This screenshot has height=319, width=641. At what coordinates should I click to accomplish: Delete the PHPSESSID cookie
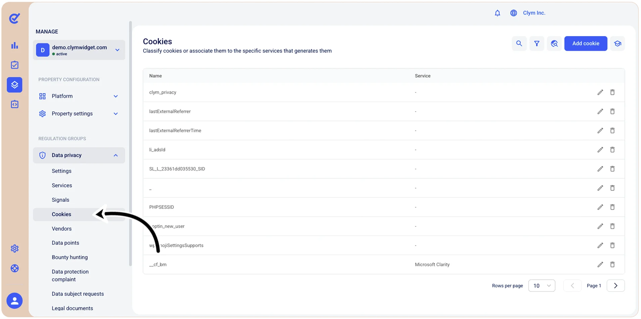[612, 207]
